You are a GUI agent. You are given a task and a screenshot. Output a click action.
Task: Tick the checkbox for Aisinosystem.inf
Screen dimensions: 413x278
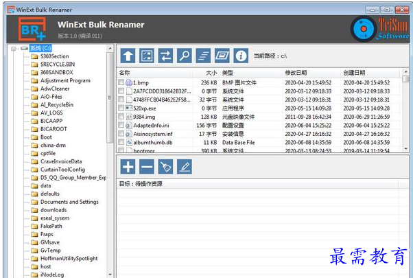pyautogui.click(x=121, y=134)
